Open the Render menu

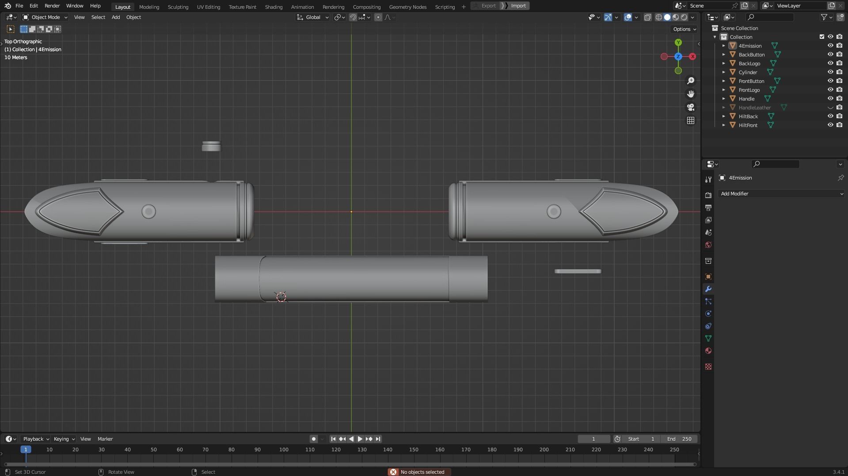point(52,6)
